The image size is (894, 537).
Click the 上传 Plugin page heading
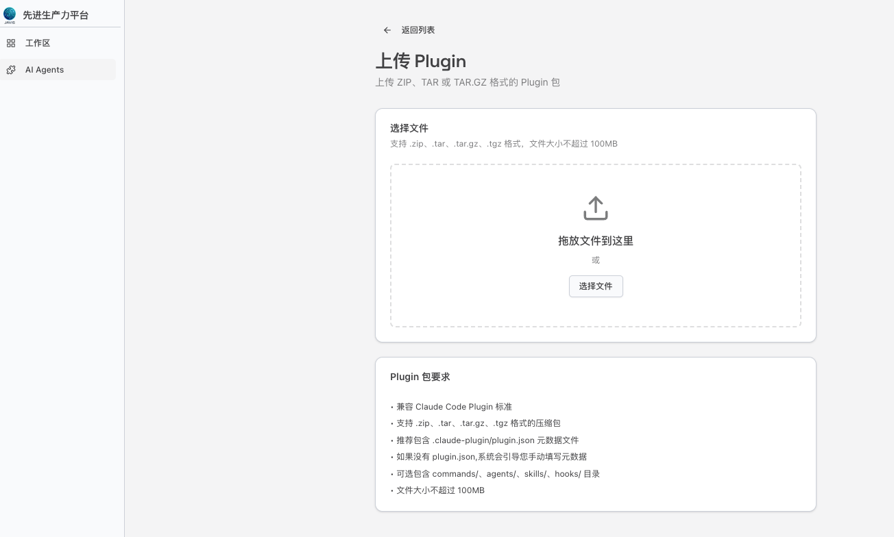tap(420, 61)
